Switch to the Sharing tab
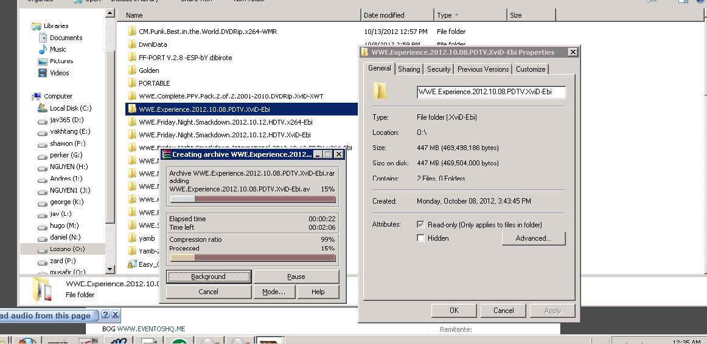The height and width of the screenshot is (344, 707). [x=409, y=69]
